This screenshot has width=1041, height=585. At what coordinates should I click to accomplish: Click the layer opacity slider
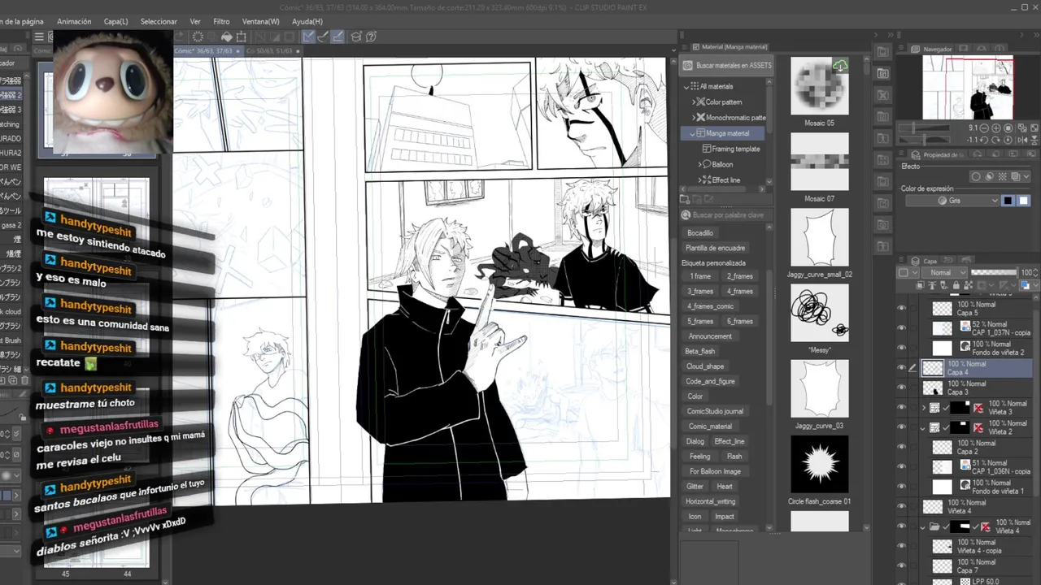[x=994, y=272]
